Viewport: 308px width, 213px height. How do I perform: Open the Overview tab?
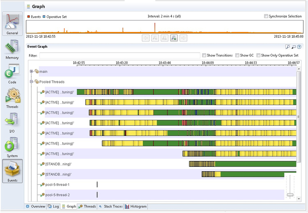pyautogui.click(x=36, y=206)
